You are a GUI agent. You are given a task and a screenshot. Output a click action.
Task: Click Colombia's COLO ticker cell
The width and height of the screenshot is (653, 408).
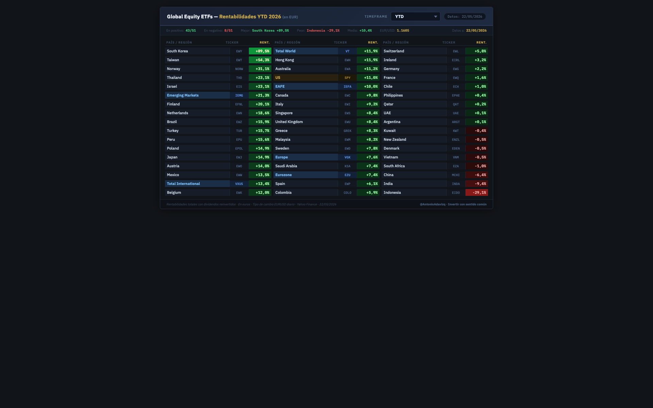tap(347, 192)
